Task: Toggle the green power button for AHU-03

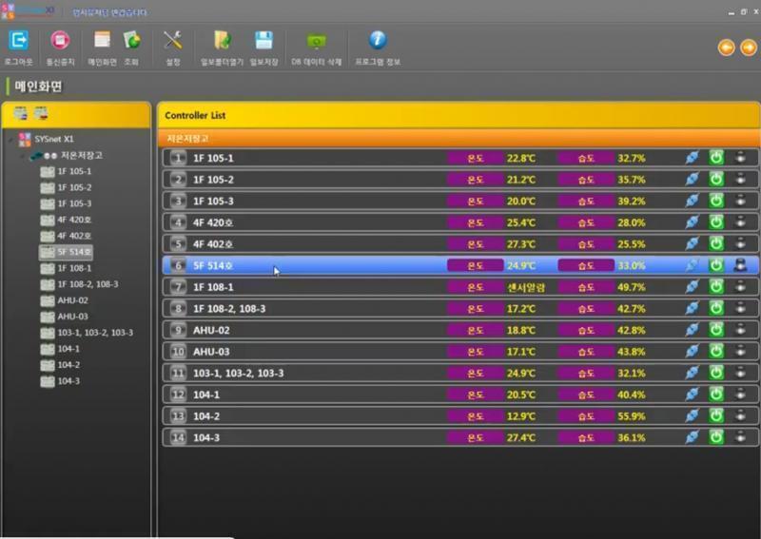Action: [716, 351]
